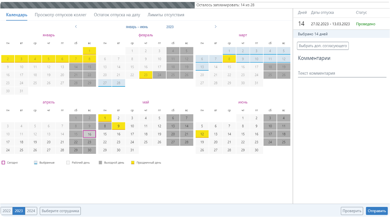Click June 12 holiday cell
The width and height of the screenshot is (390, 217).
[x=202, y=134]
